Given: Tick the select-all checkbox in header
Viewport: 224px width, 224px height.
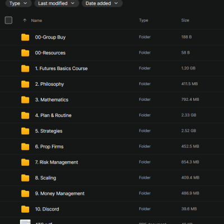Looking at the screenshot, I should pyautogui.click(x=8, y=20).
